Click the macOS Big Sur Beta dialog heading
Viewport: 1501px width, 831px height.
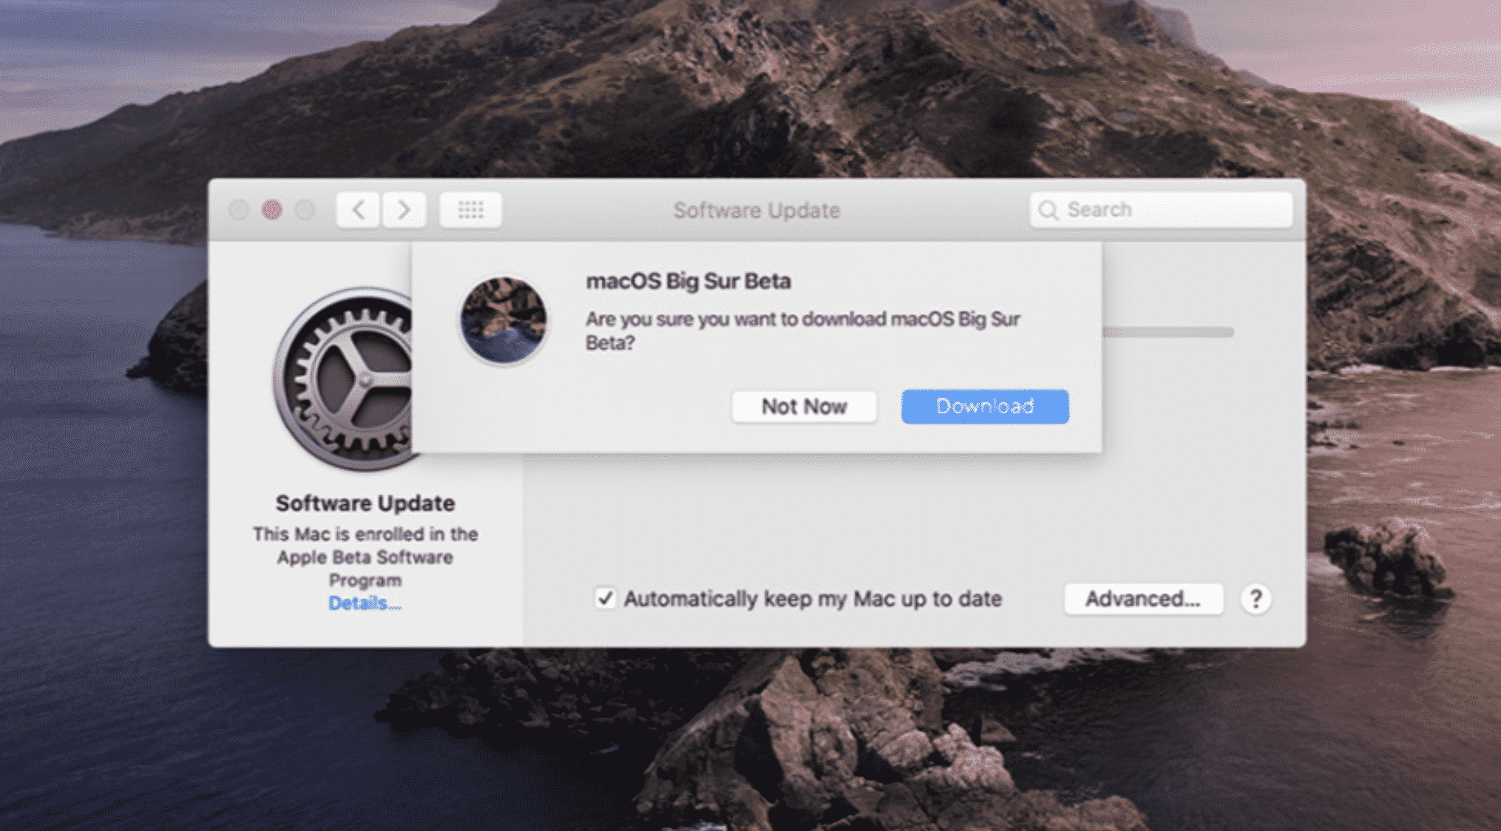[x=688, y=281]
